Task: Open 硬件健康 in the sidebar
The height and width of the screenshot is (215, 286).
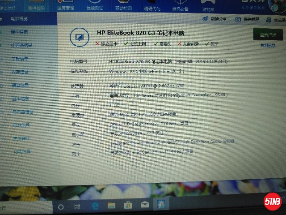Action: coord(19,32)
